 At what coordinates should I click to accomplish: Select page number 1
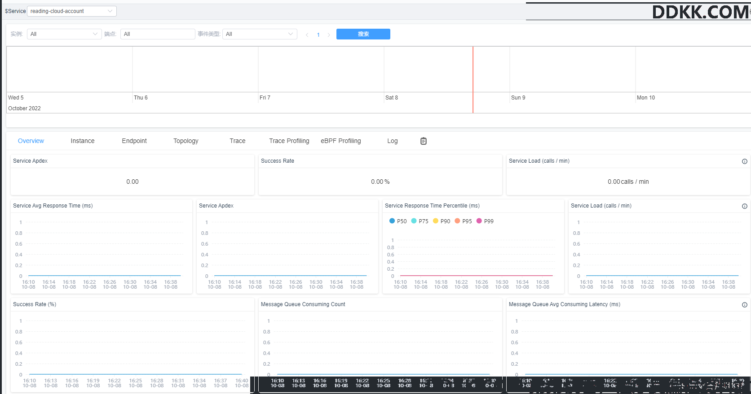click(x=318, y=35)
